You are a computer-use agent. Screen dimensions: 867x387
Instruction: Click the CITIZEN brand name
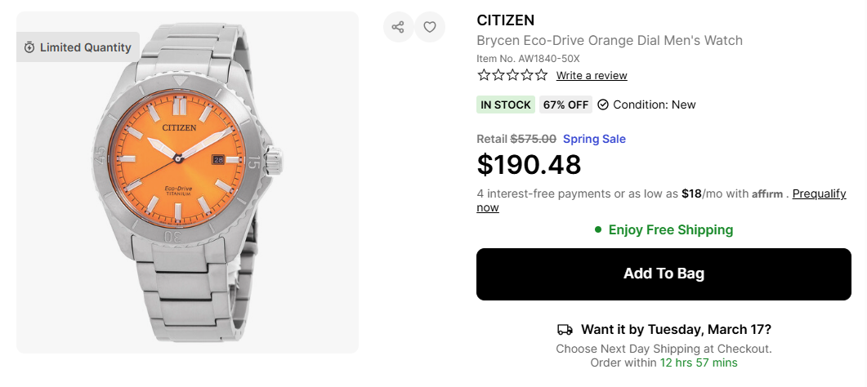pyautogui.click(x=505, y=20)
